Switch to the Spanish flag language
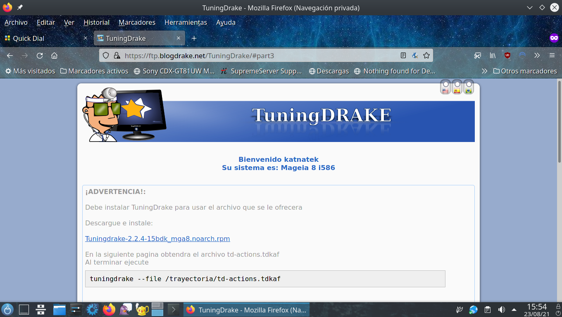562x317 pixels. [x=457, y=87]
